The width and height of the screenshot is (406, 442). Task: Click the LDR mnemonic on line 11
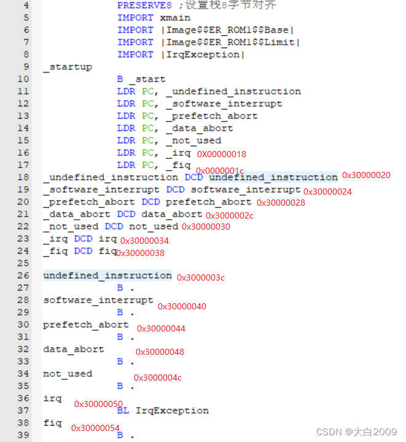tap(126, 91)
